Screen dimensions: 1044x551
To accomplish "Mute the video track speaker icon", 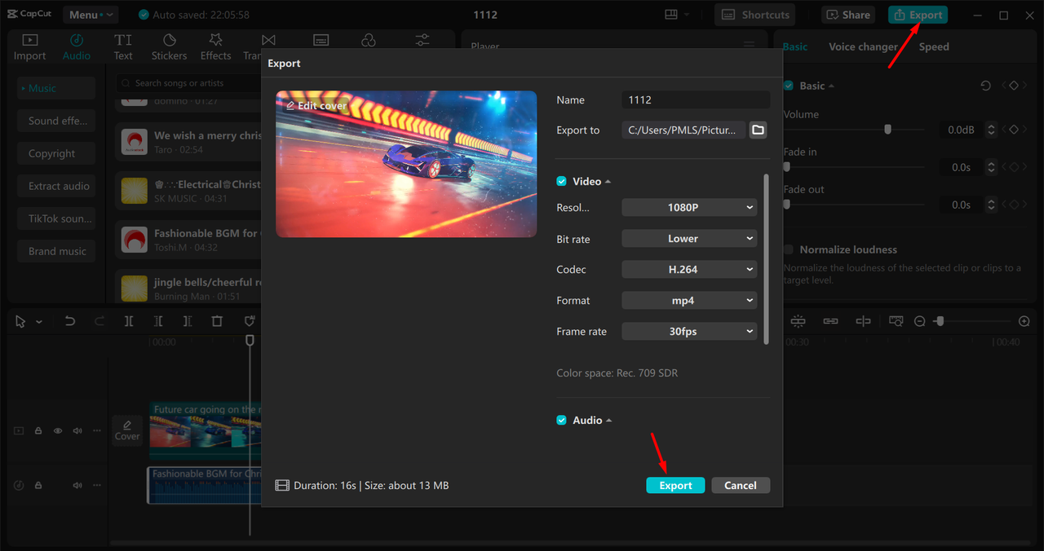I will [x=77, y=430].
